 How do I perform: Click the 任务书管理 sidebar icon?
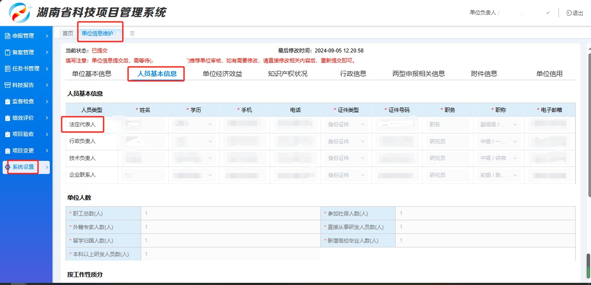[7, 69]
